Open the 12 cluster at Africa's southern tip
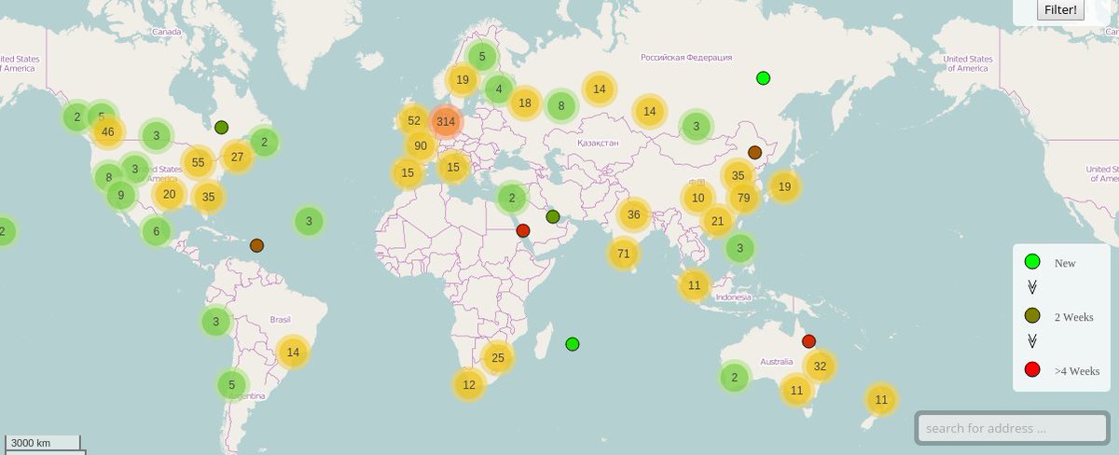 click(x=469, y=384)
